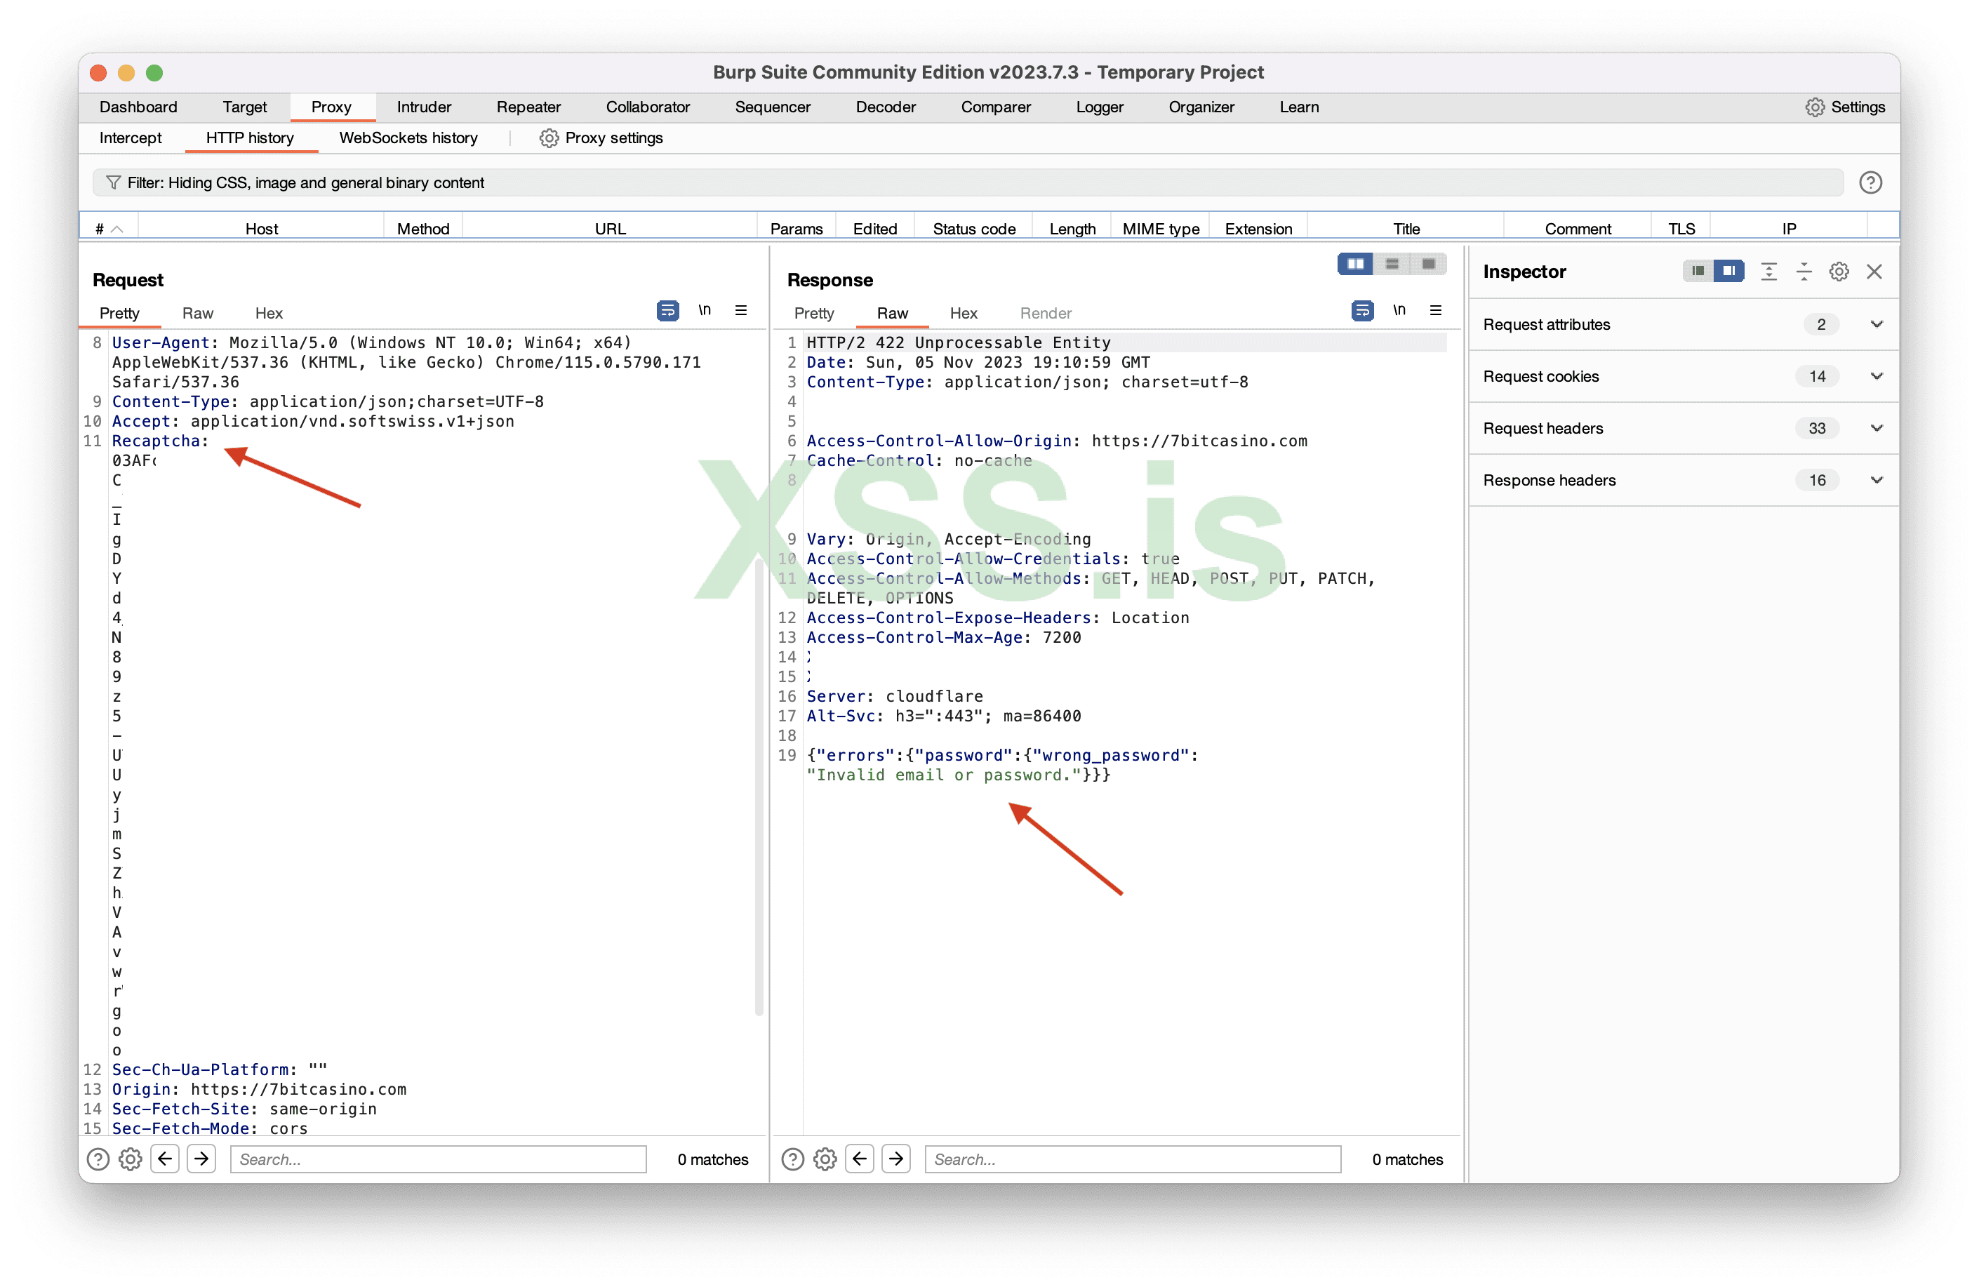Click the Settings button top right
This screenshot has height=1287, width=1979.
tap(1844, 107)
